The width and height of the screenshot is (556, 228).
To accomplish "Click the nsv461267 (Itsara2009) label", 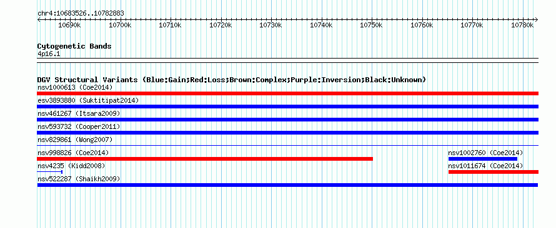I will [79, 113].
